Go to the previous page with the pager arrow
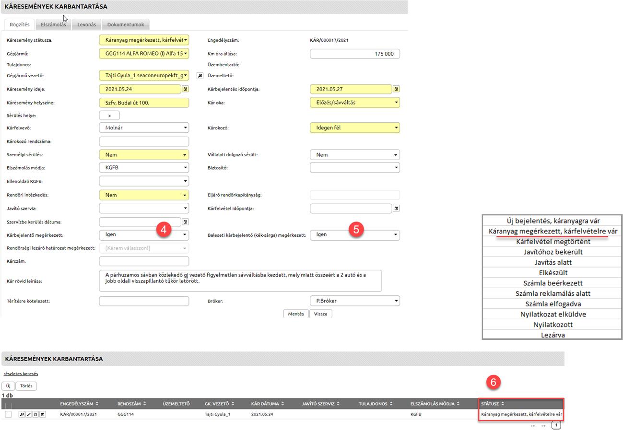Viewport: 623px width, 431px height. tap(543, 425)
